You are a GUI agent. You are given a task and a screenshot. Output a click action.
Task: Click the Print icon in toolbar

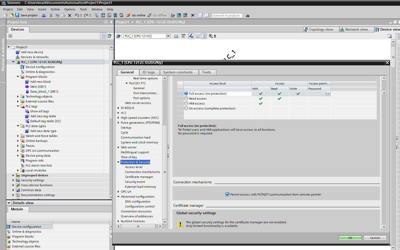click(x=44, y=15)
